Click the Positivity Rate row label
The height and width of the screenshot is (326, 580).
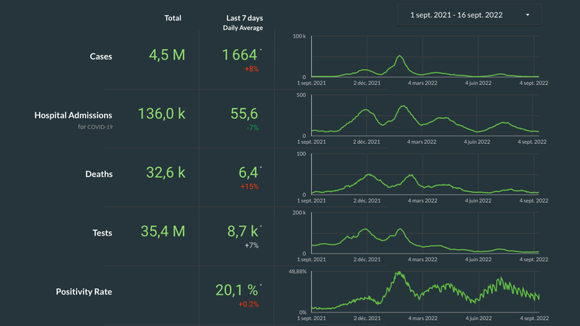pyautogui.click(x=84, y=291)
